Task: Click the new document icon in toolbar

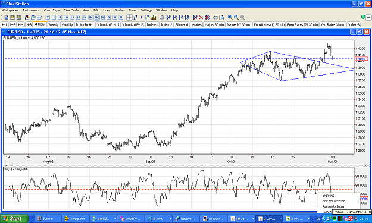Action: (7, 17)
